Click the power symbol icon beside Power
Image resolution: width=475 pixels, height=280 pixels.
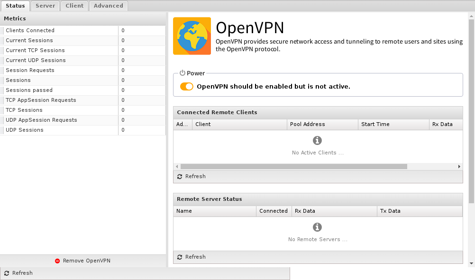pyautogui.click(x=183, y=73)
